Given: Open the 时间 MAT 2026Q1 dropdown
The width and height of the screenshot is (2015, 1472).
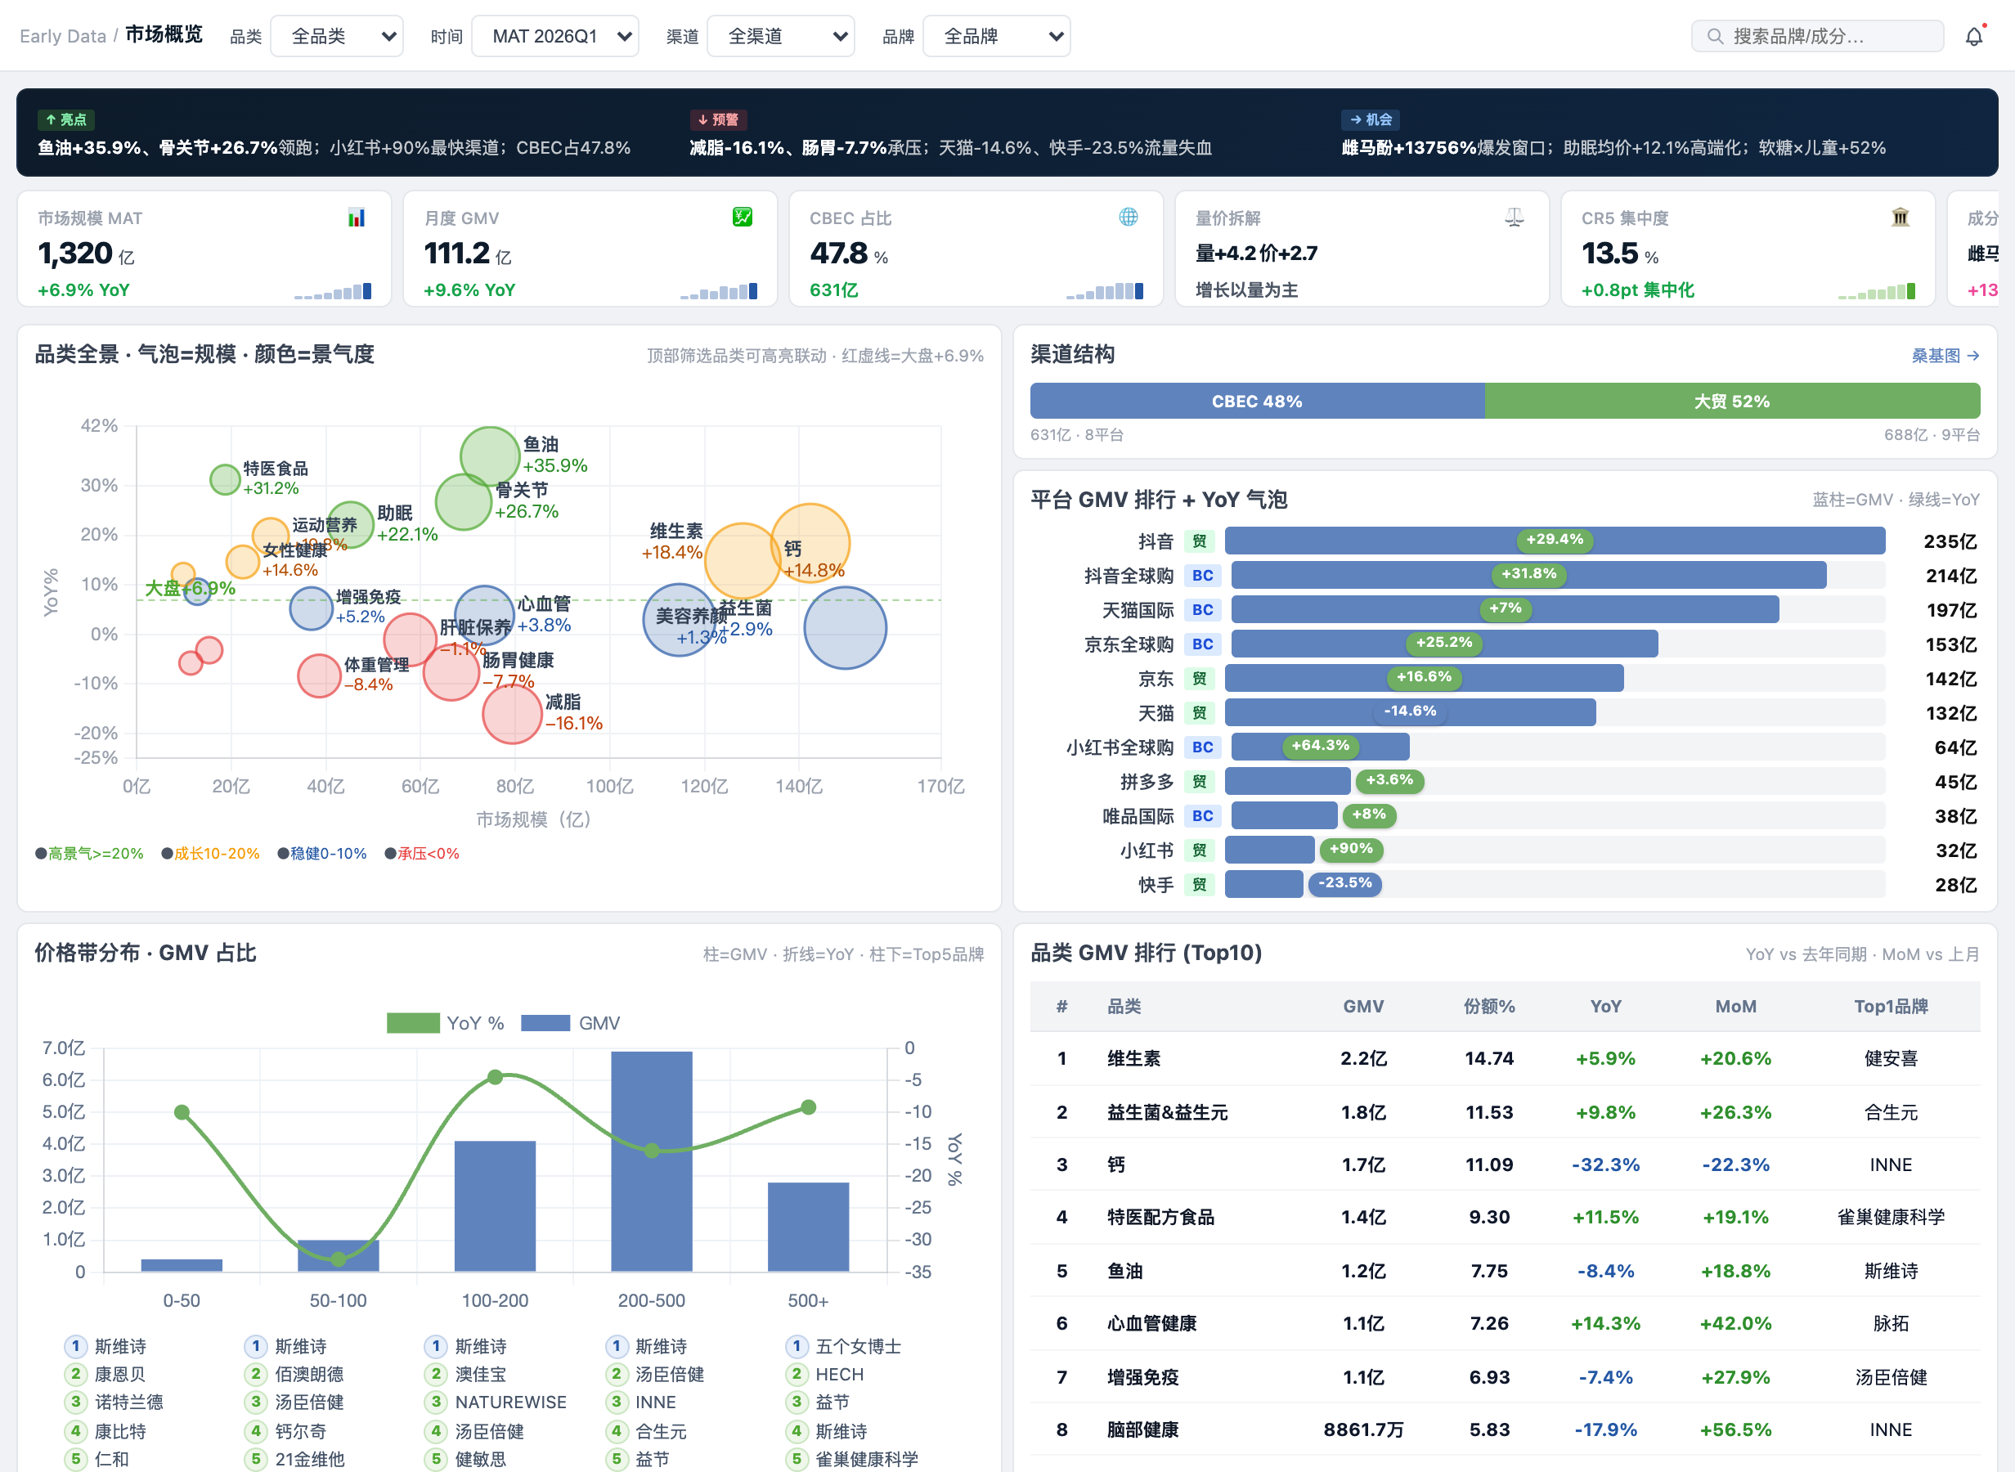Looking at the screenshot, I should tap(554, 37).
